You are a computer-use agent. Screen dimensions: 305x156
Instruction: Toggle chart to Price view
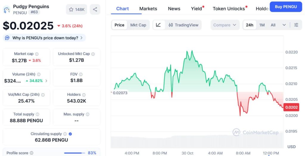(x=119, y=25)
